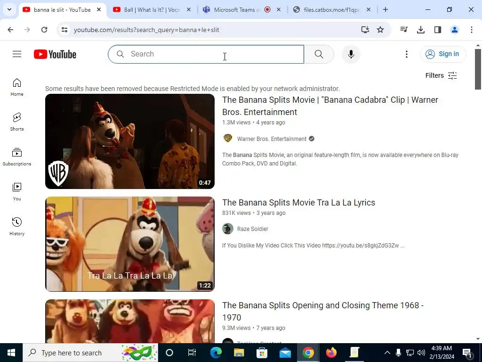Open 'The Banana Splits Movie | Banana Cadabra' title
The height and width of the screenshot is (362, 482).
point(330,106)
